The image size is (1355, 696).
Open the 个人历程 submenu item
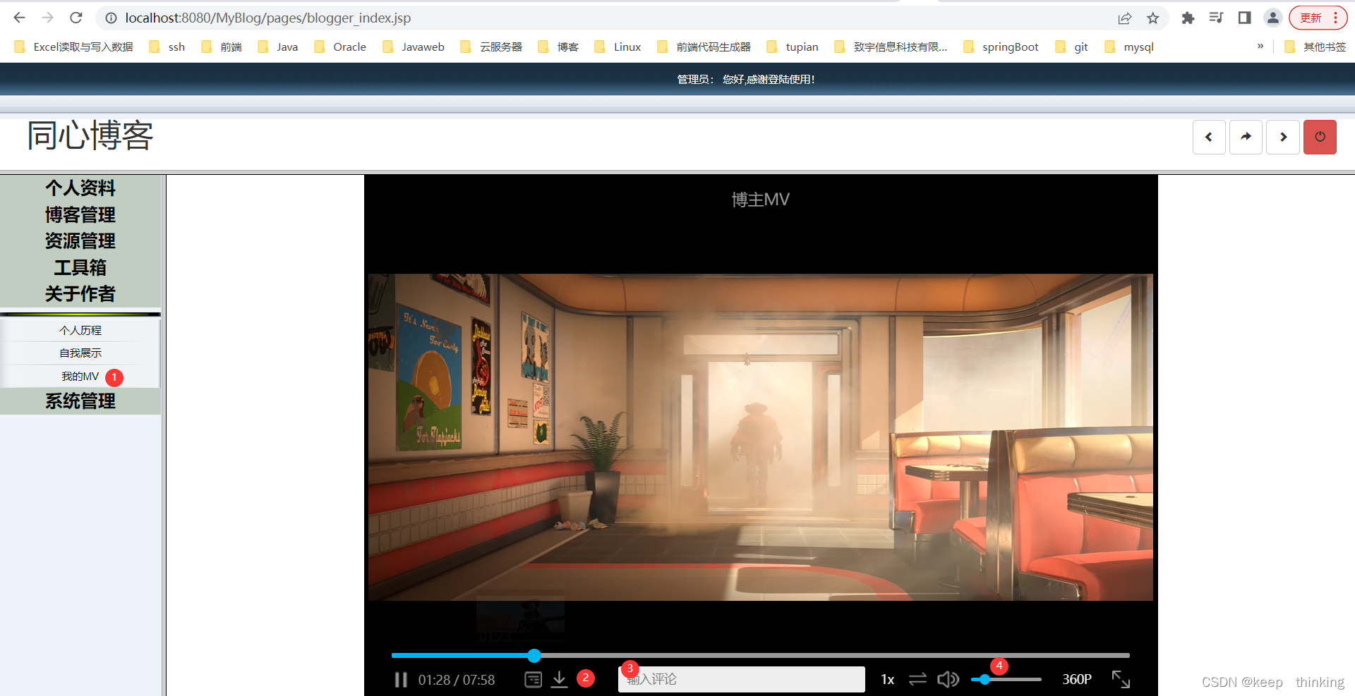80,330
